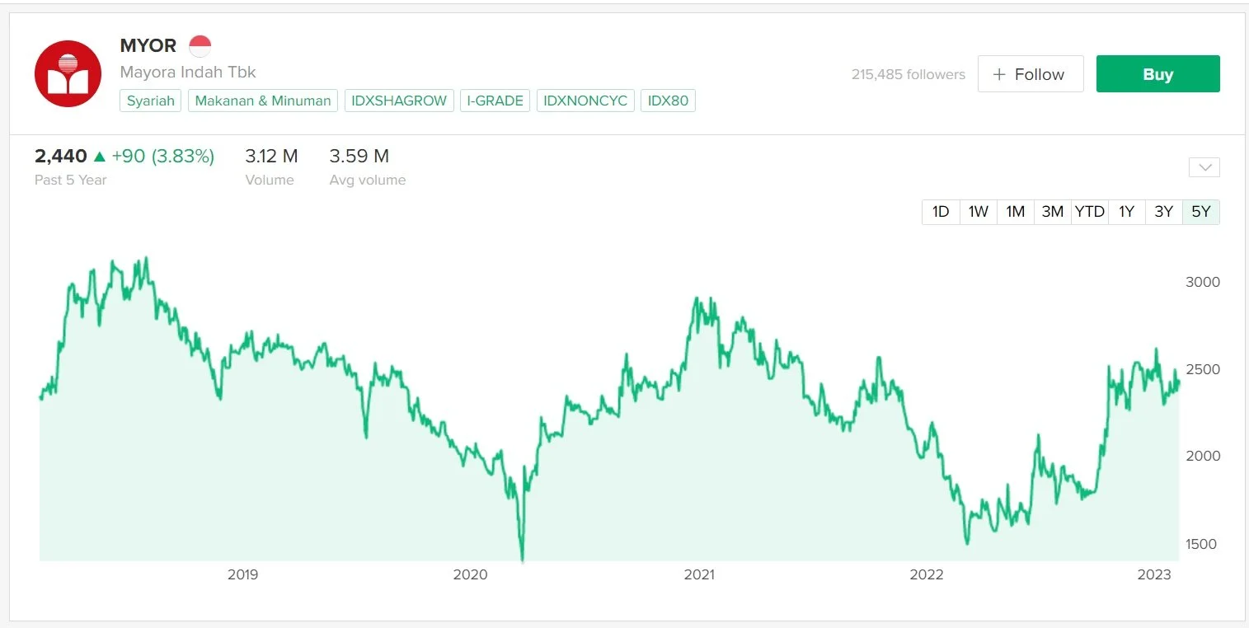The height and width of the screenshot is (628, 1249).
Task: Select the 1D time range
Action: click(x=941, y=212)
